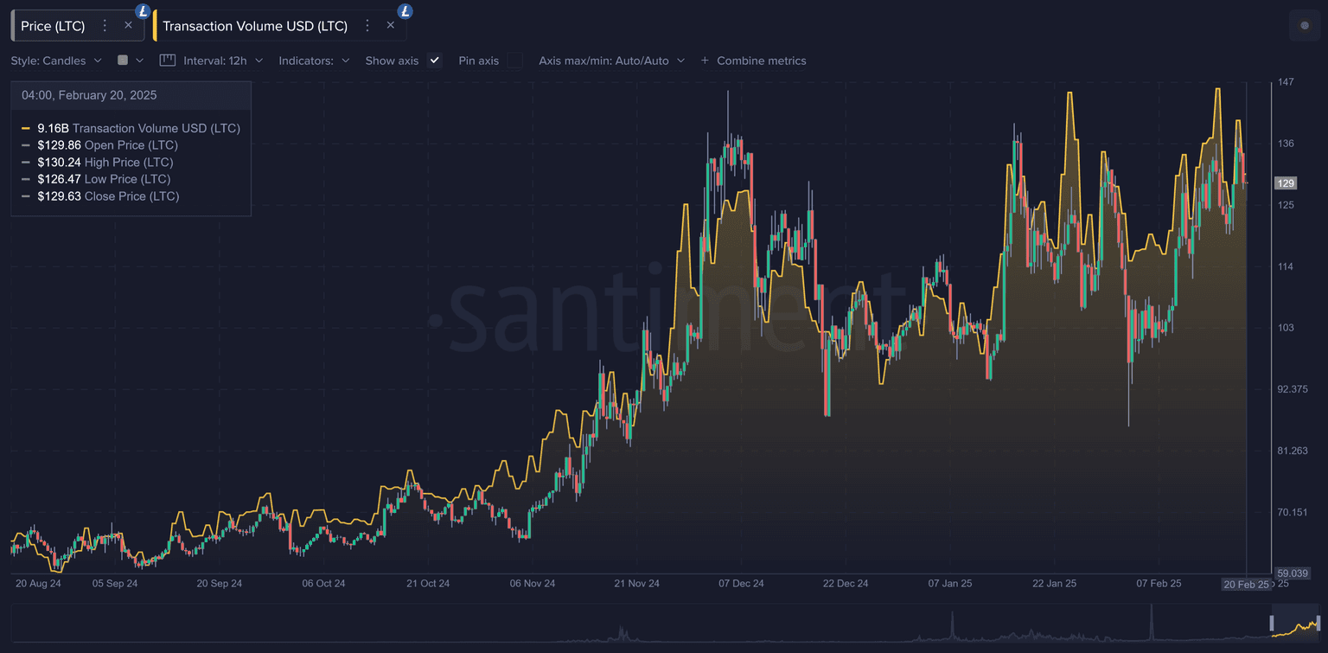Viewport: 1328px width, 653px height.
Task: Click the interval ruler icon
Action: point(168,61)
